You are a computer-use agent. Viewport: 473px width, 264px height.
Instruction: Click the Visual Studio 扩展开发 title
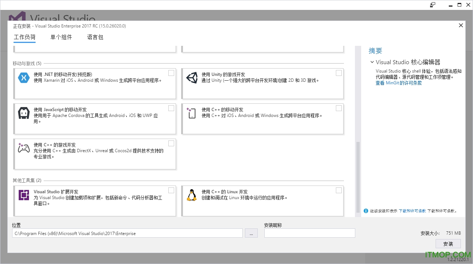(x=56, y=192)
